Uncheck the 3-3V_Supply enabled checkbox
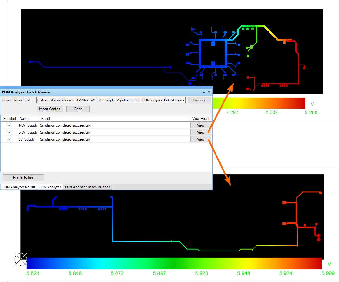This screenshot has width=339, height=282. point(9,132)
